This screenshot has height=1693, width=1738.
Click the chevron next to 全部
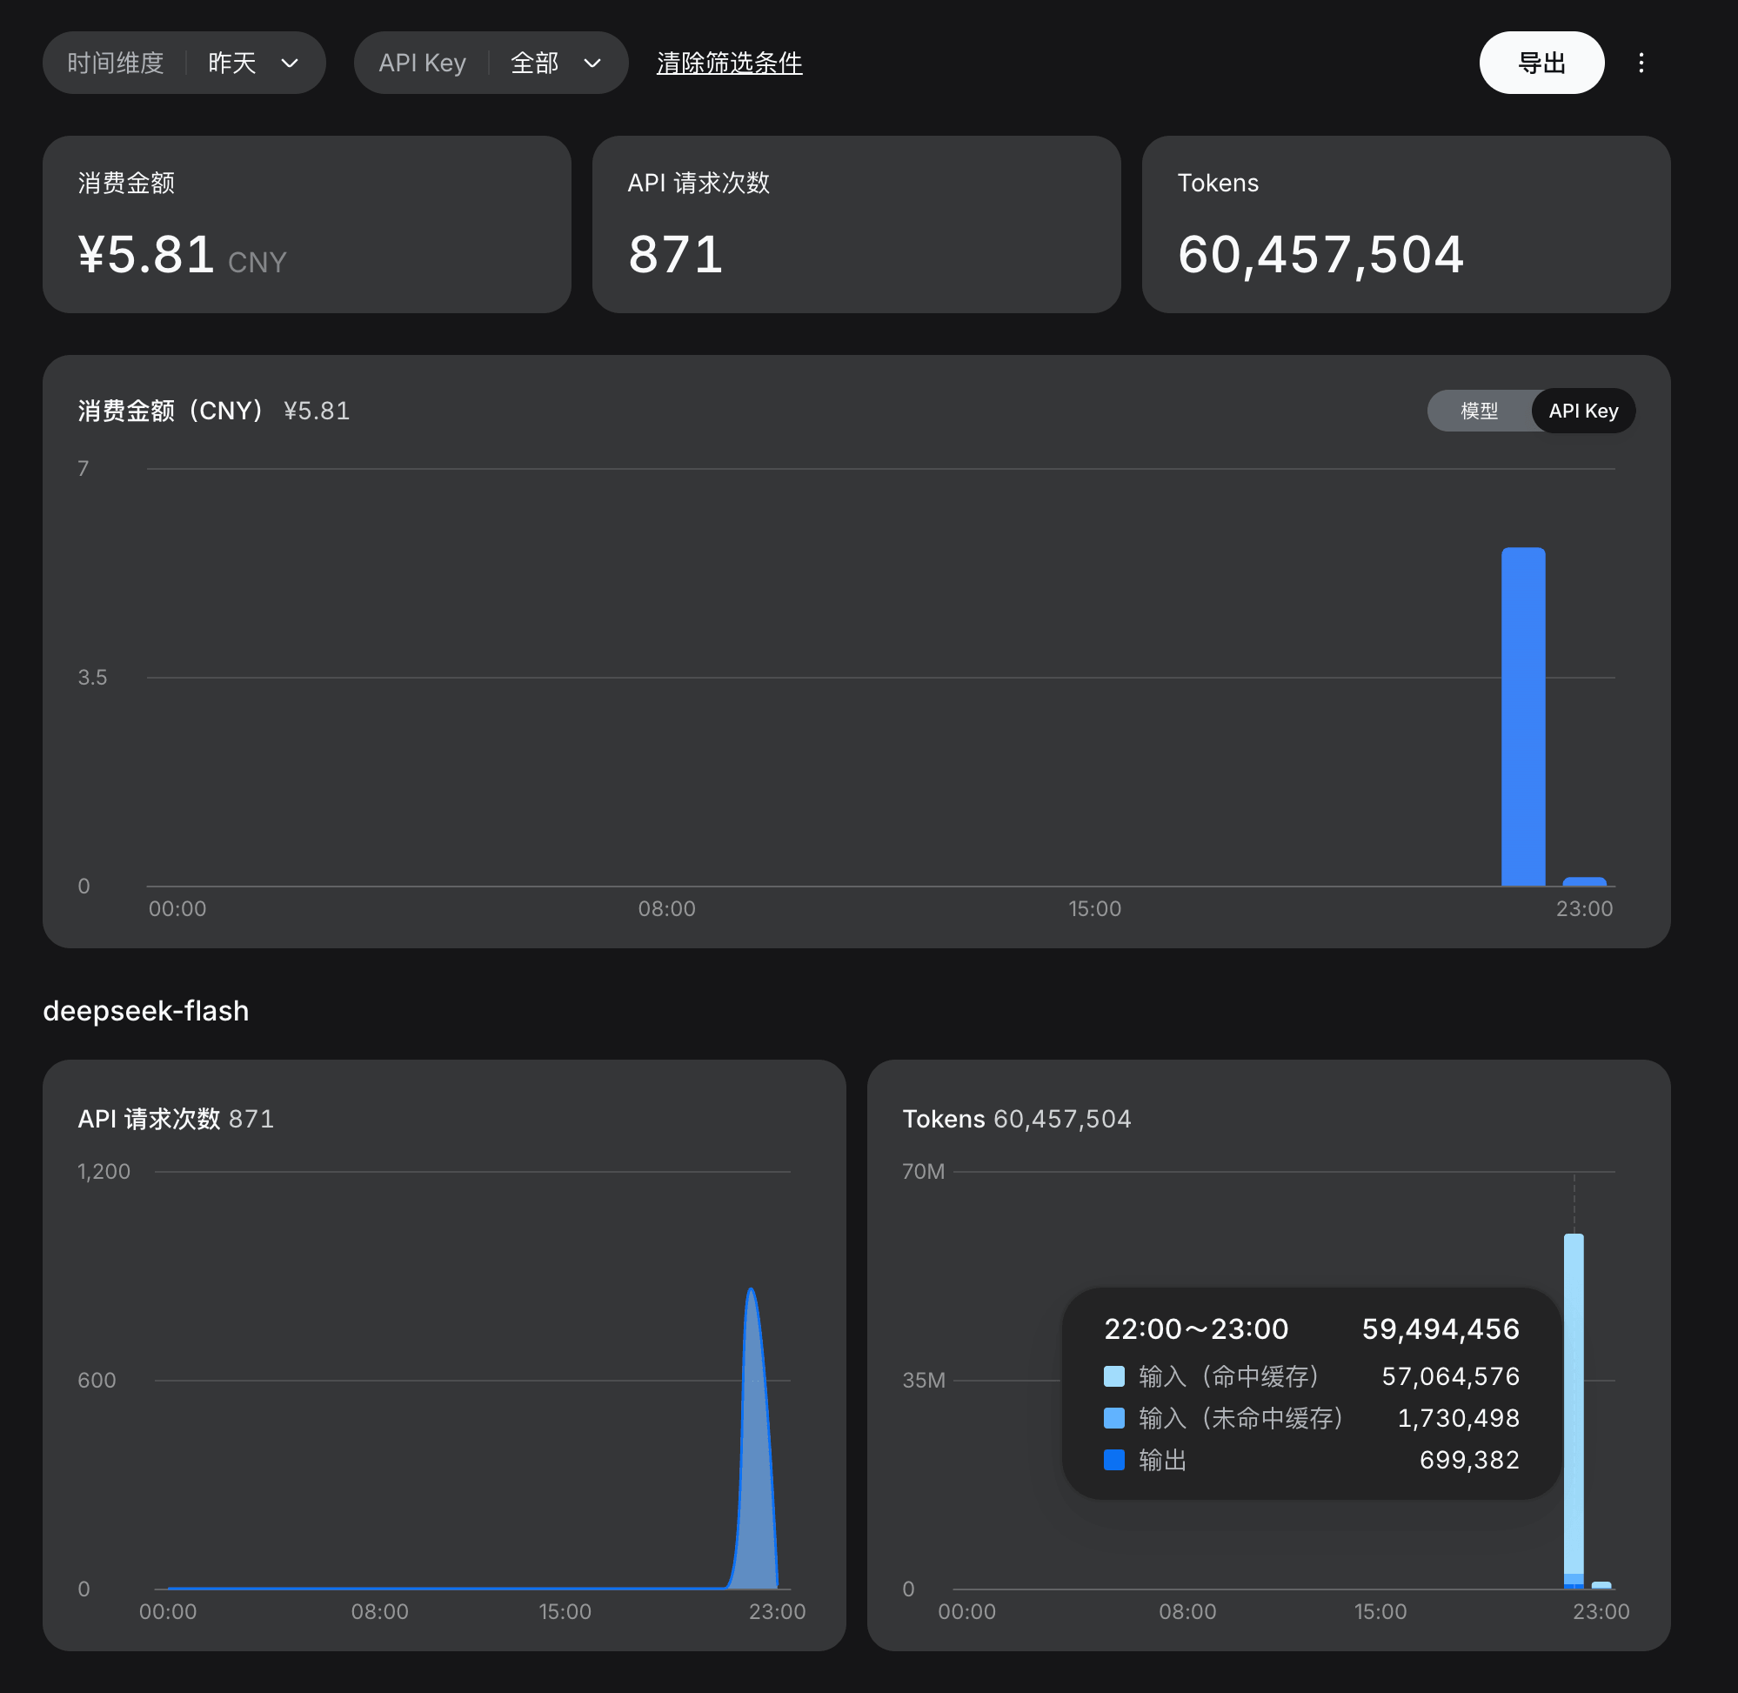tap(592, 64)
